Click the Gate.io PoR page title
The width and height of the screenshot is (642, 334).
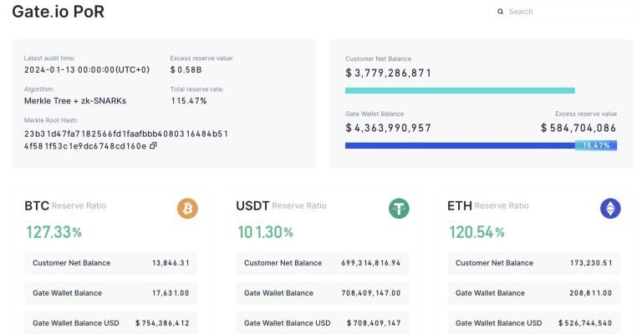(x=59, y=12)
